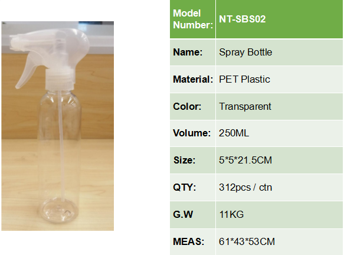Click the Name label cell
Screen dimensions: 344x255
click(192, 52)
